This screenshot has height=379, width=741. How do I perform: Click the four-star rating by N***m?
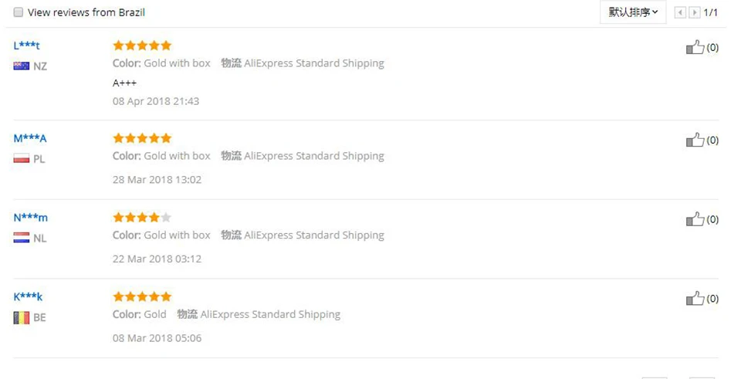pos(142,218)
